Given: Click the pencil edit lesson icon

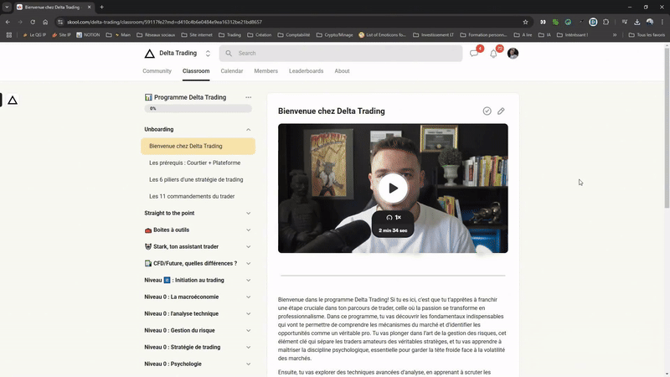Looking at the screenshot, I should (x=501, y=111).
